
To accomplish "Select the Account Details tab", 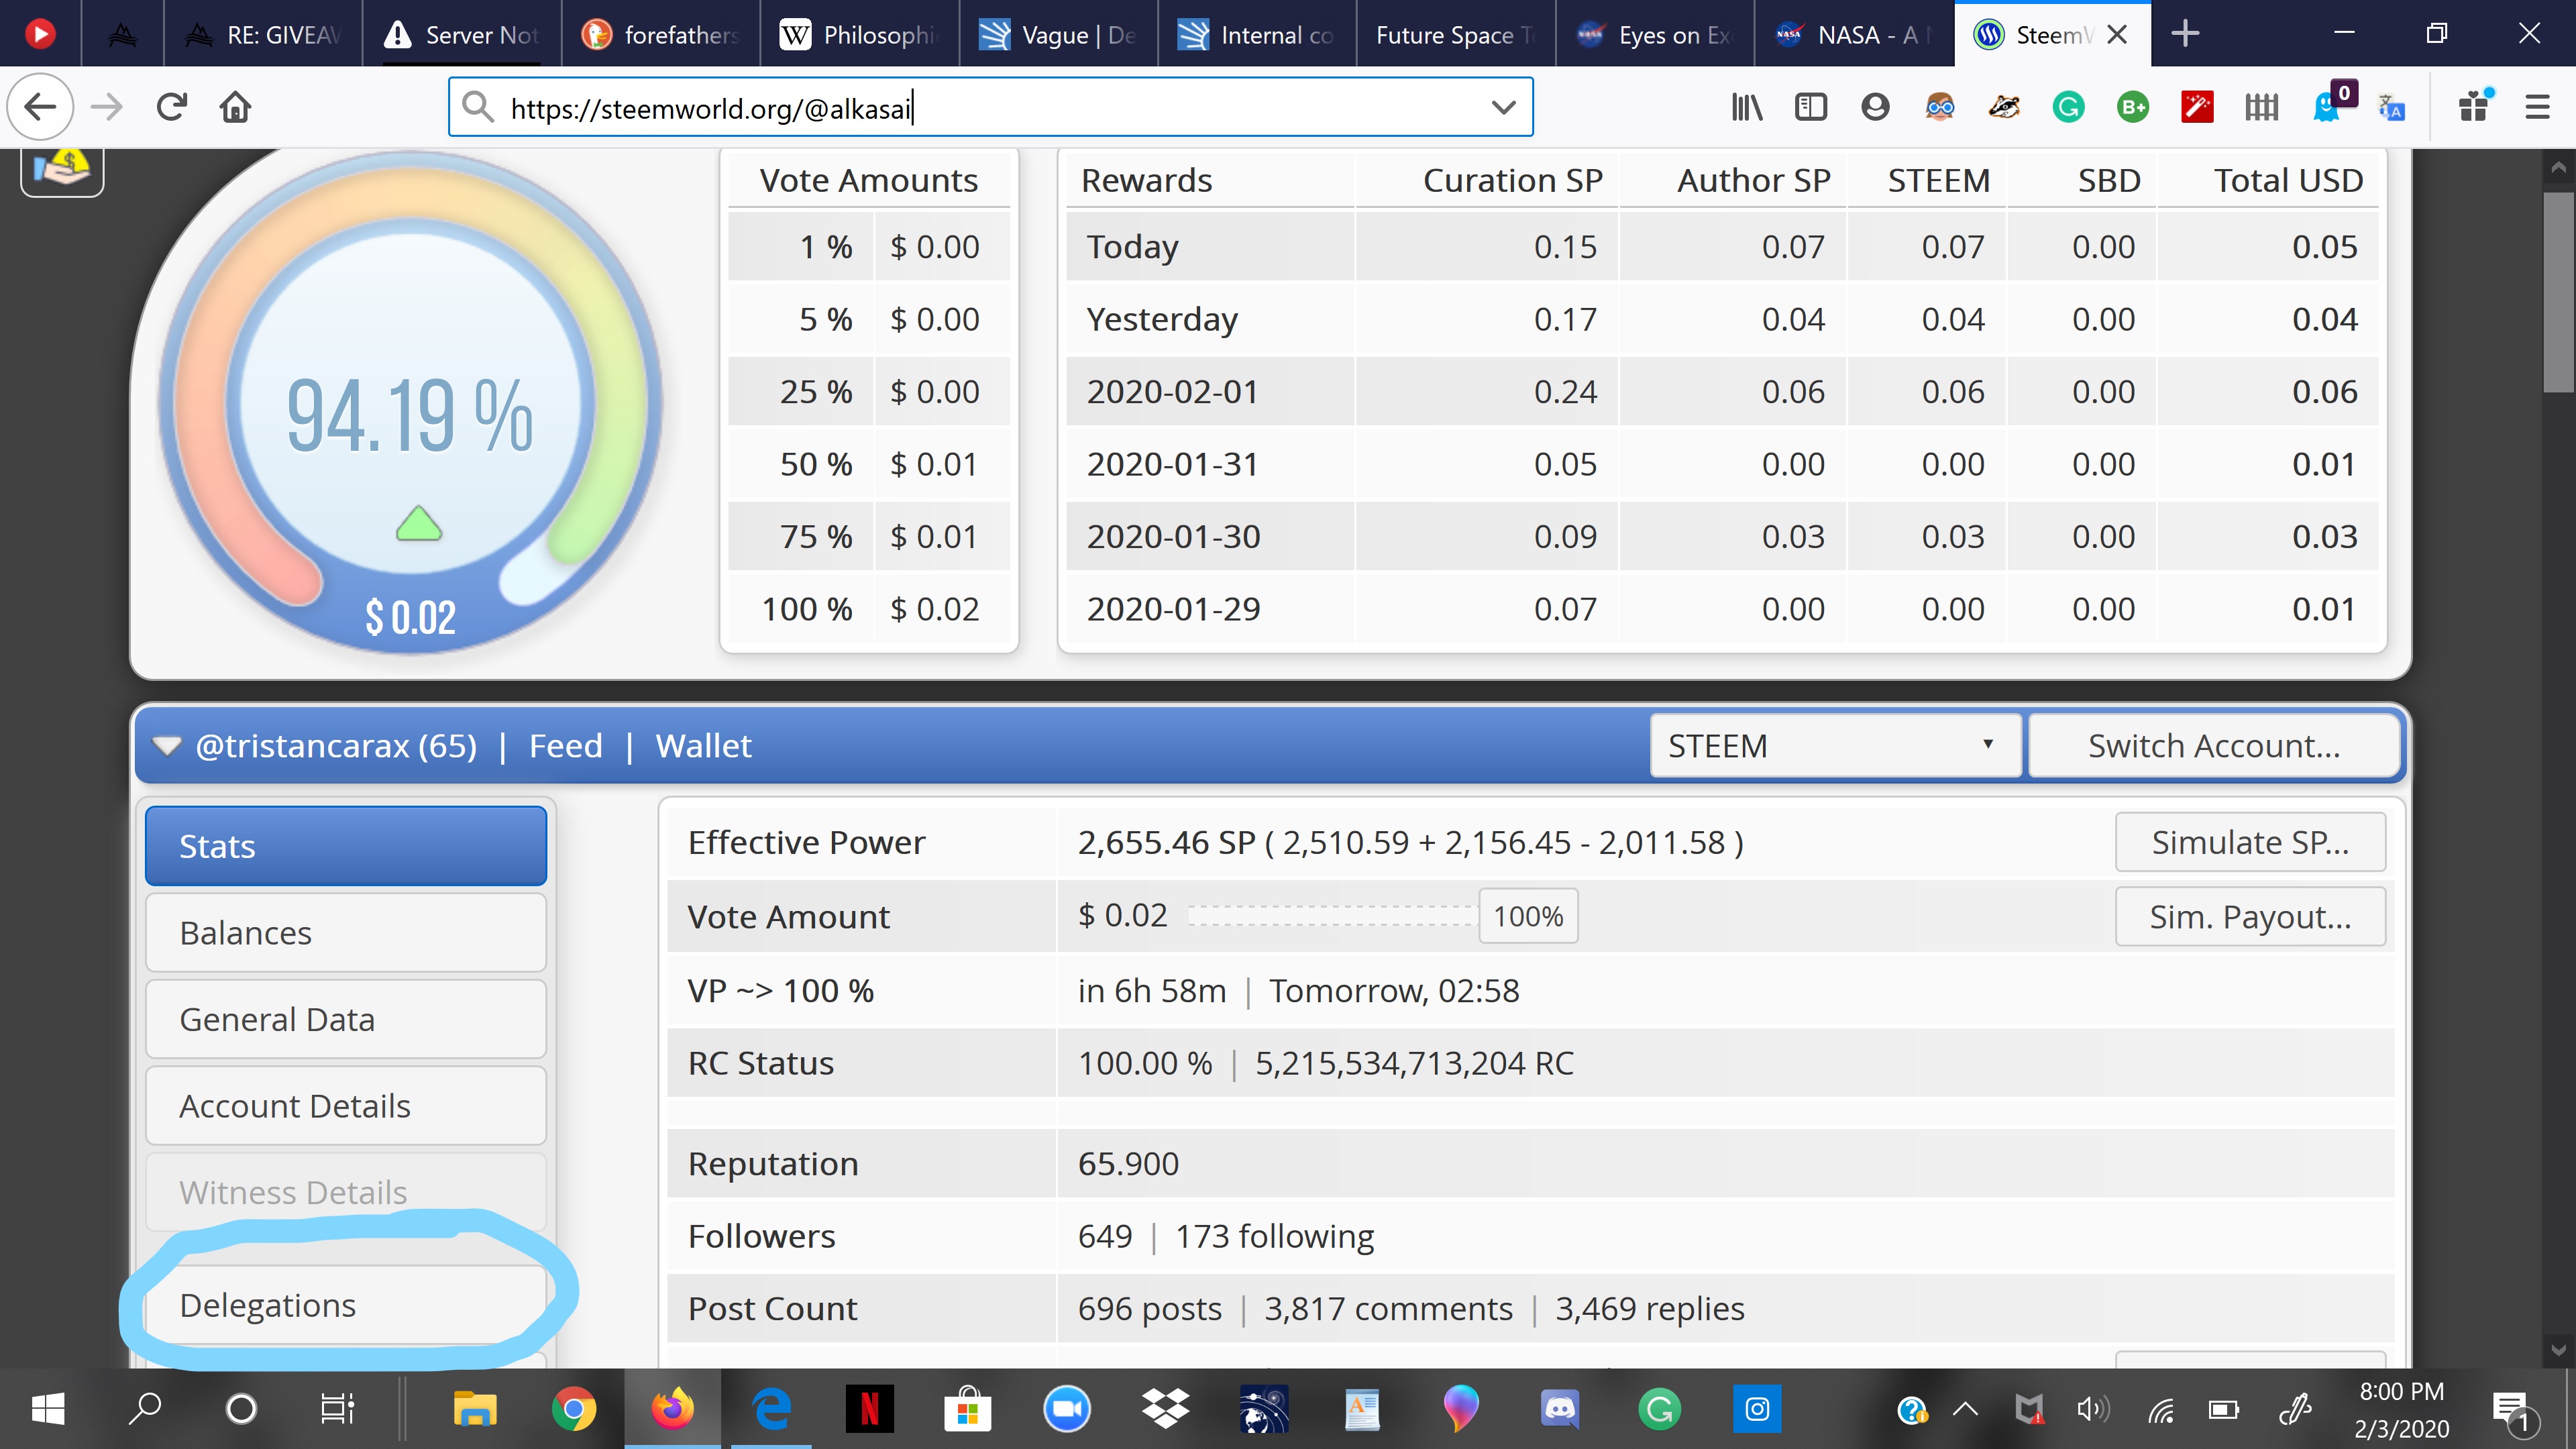I will [x=346, y=1106].
